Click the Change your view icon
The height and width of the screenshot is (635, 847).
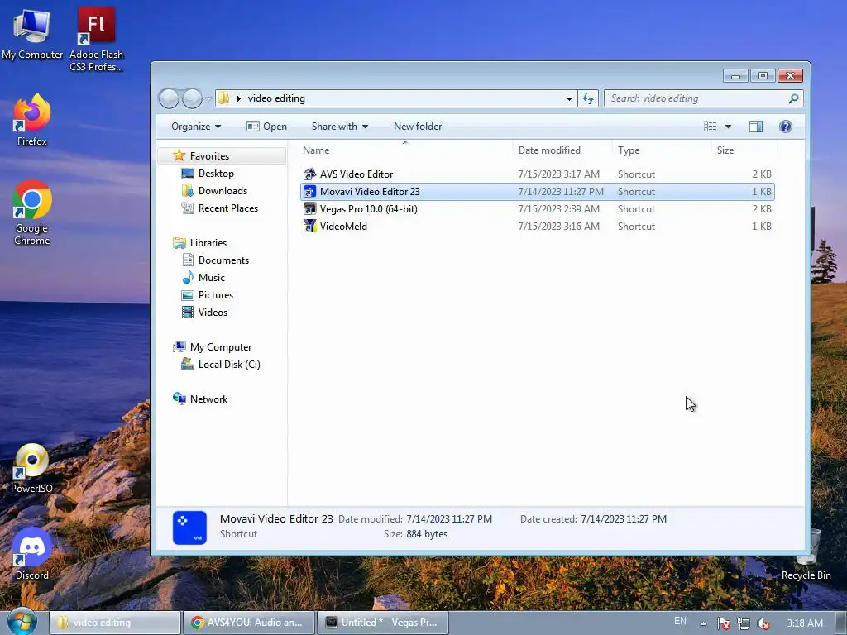pos(710,127)
